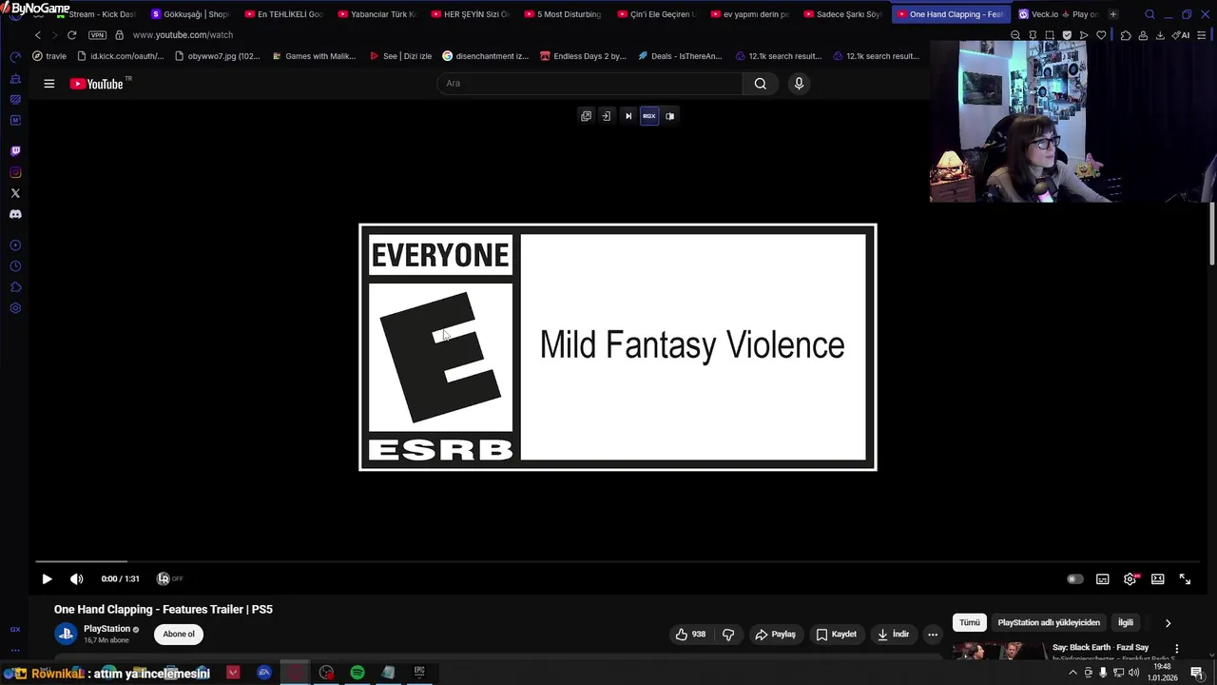
Task: Reload the current page
Action: (71, 35)
